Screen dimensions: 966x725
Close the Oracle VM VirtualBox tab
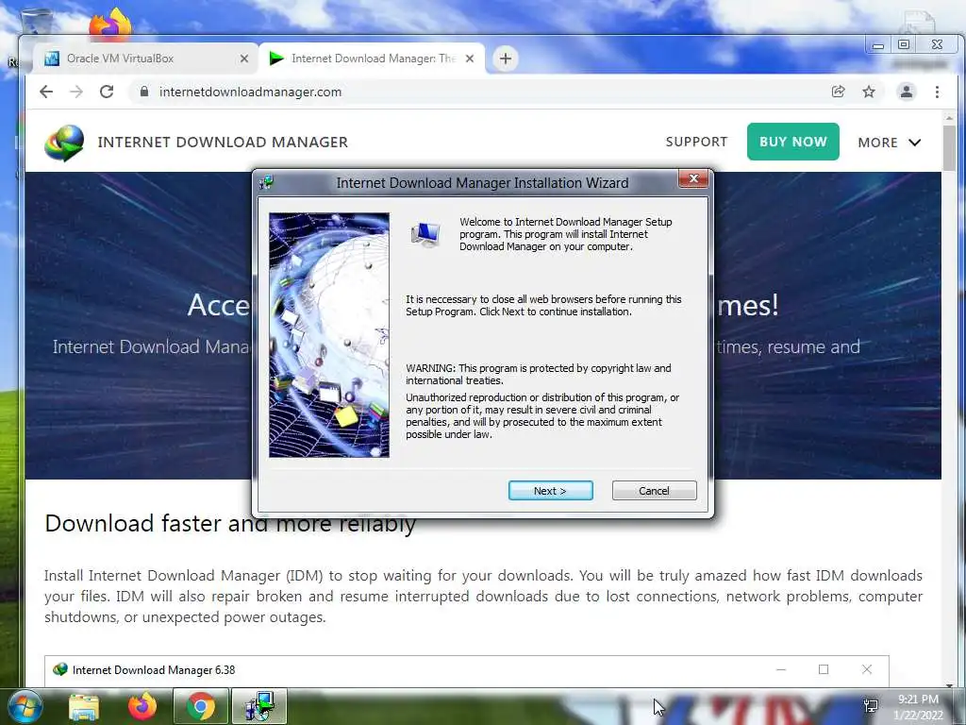tap(244, 59)
